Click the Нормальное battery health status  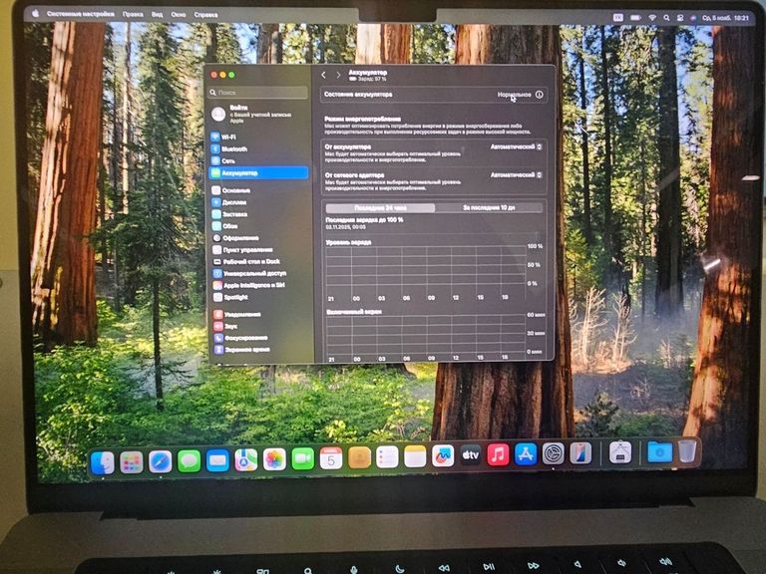514,95
